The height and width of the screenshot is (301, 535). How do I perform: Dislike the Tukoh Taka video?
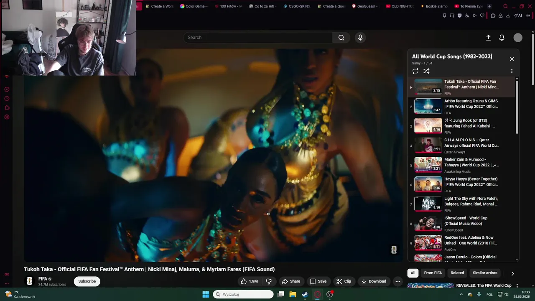click(x=269, y=281)
